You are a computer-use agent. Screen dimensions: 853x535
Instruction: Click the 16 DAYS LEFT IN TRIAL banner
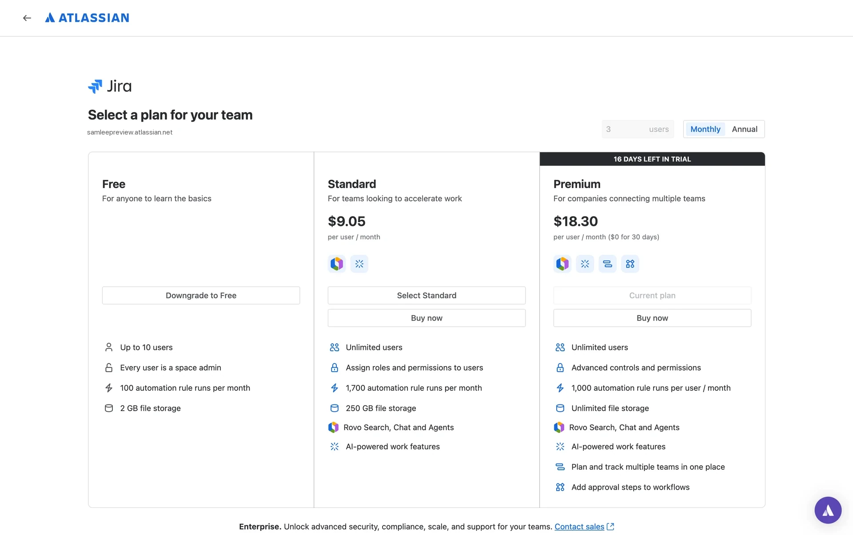point(652,159)
